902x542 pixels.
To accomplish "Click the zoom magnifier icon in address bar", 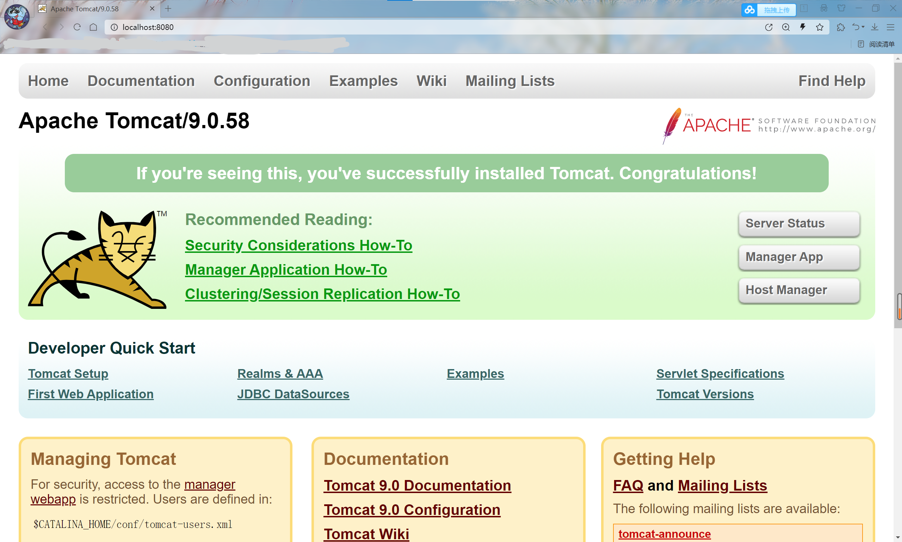I will 786,27.
